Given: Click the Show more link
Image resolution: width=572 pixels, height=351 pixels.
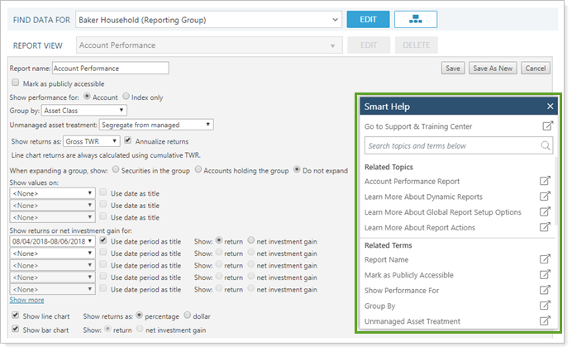Looking at the screenshot, I should pos(26,300).
